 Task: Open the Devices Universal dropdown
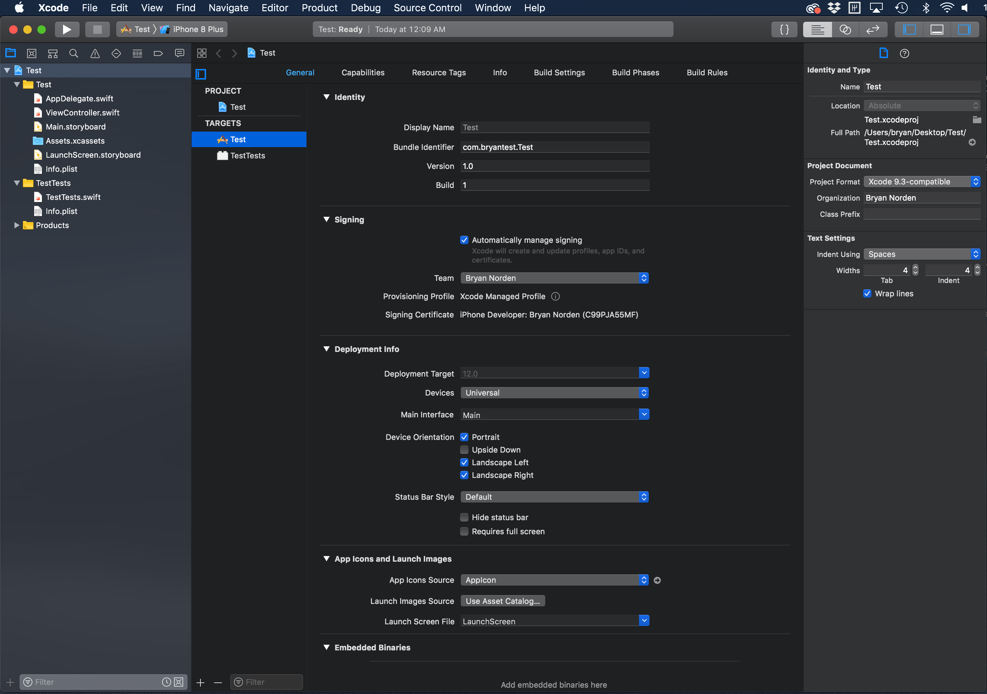coord(554,392)
